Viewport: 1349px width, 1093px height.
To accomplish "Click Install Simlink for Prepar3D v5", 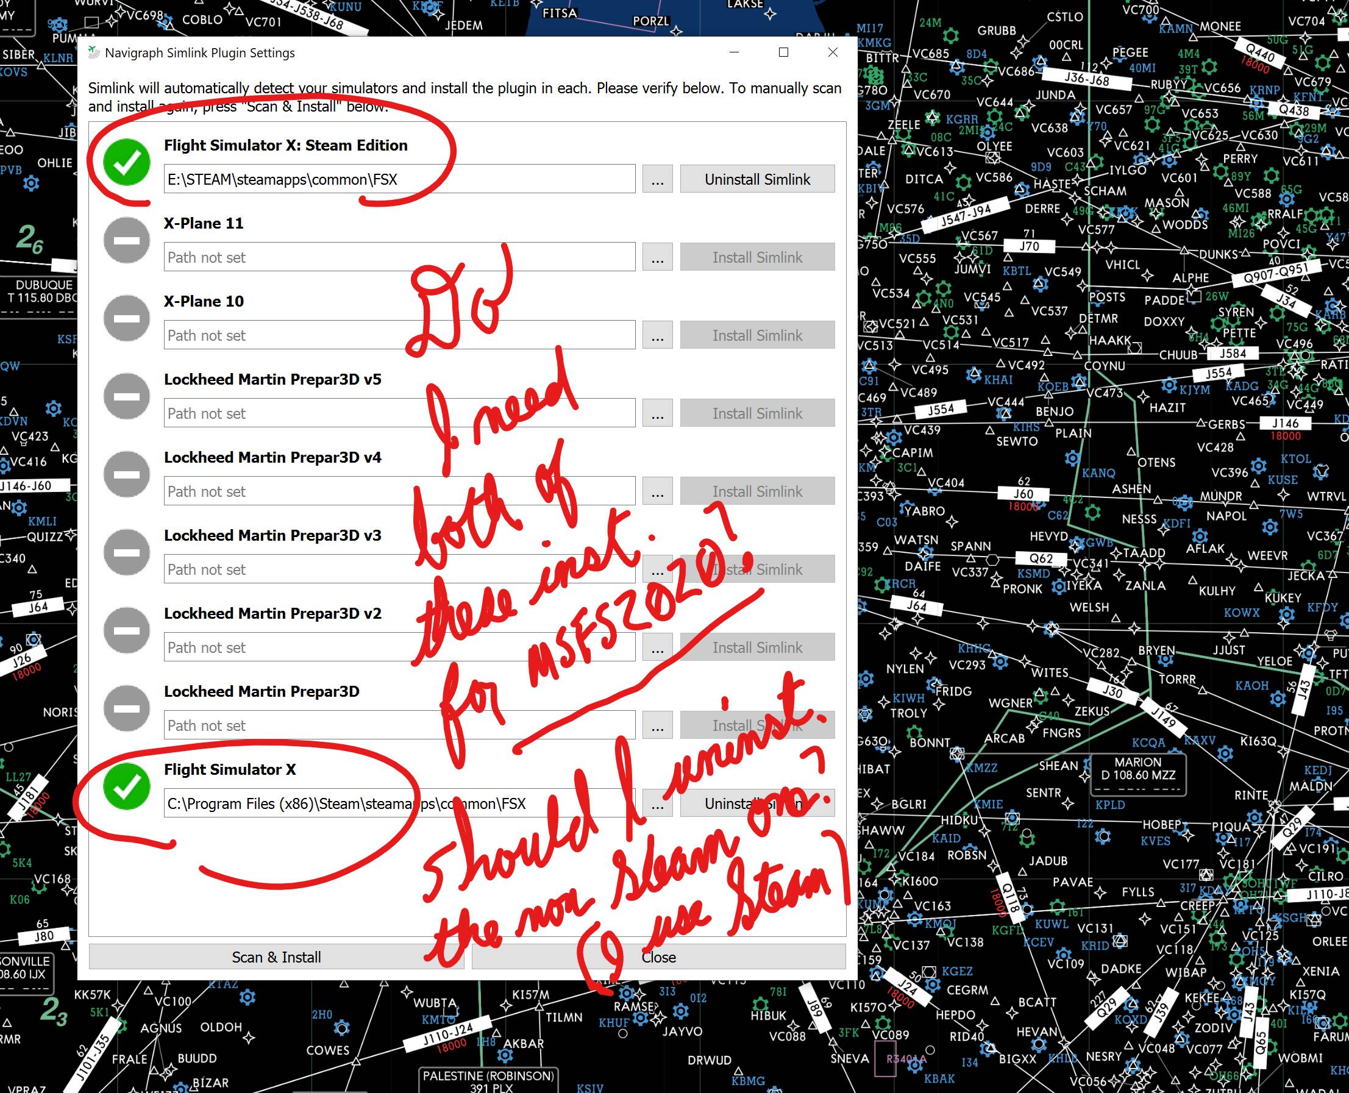I will 757,414.
